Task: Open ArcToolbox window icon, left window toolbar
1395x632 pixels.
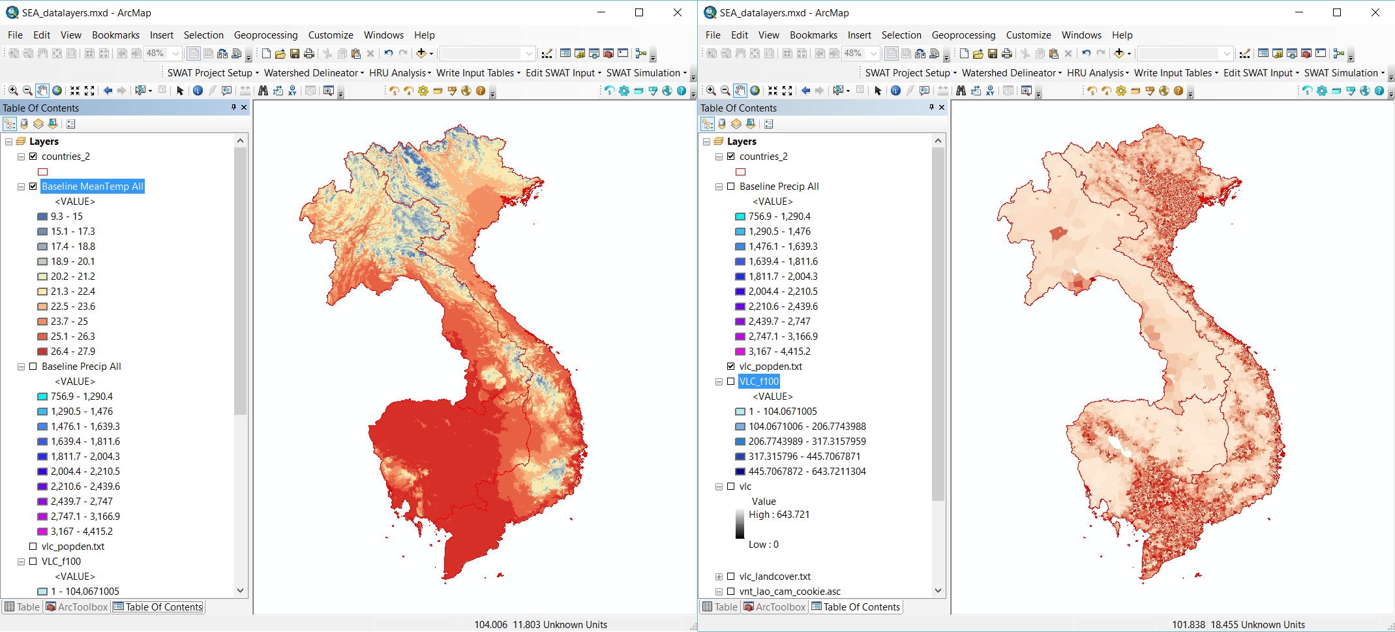Action: pos(608,53)
